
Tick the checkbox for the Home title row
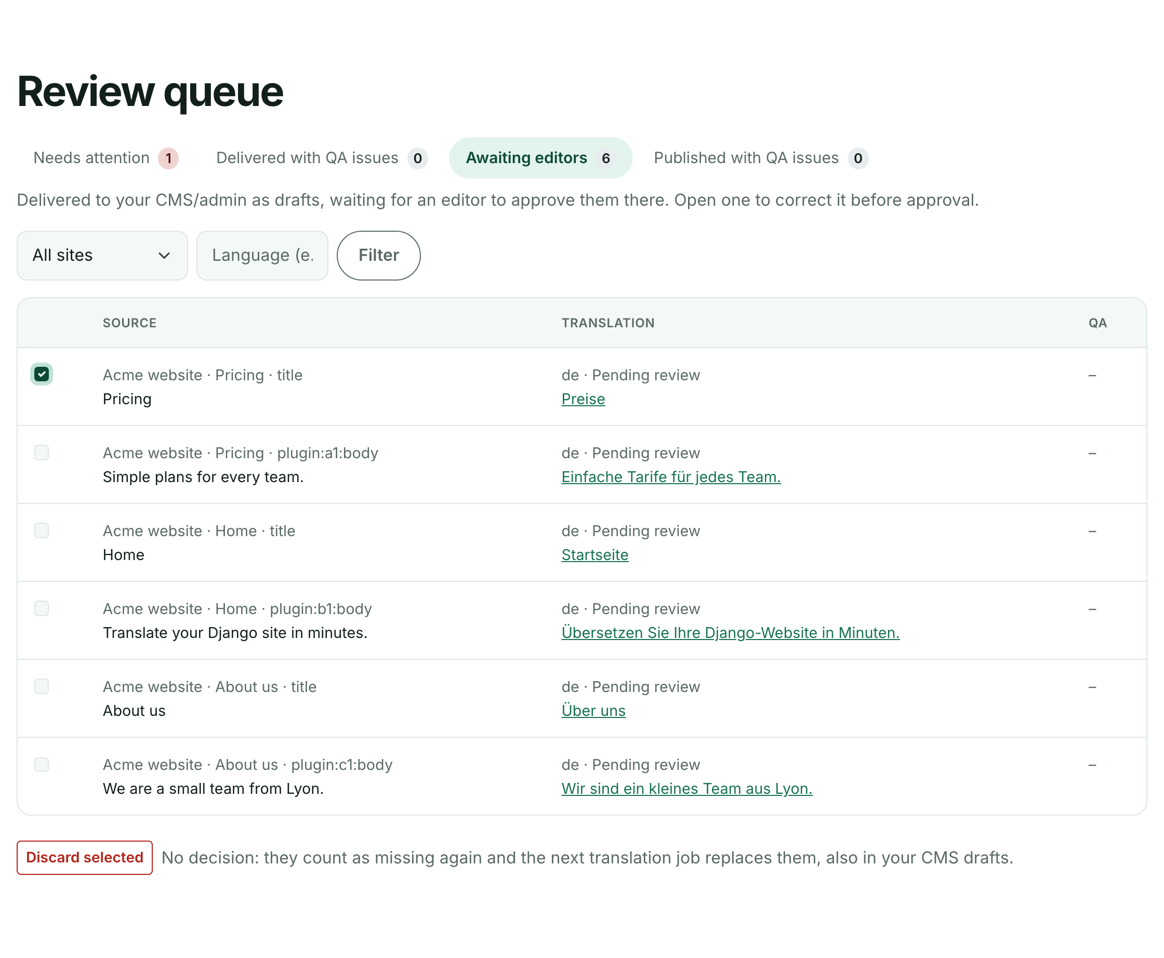(42, 530)
